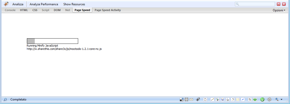Click the Analizza button
Viewport: 290px width, 104px height.
[18, 4]
